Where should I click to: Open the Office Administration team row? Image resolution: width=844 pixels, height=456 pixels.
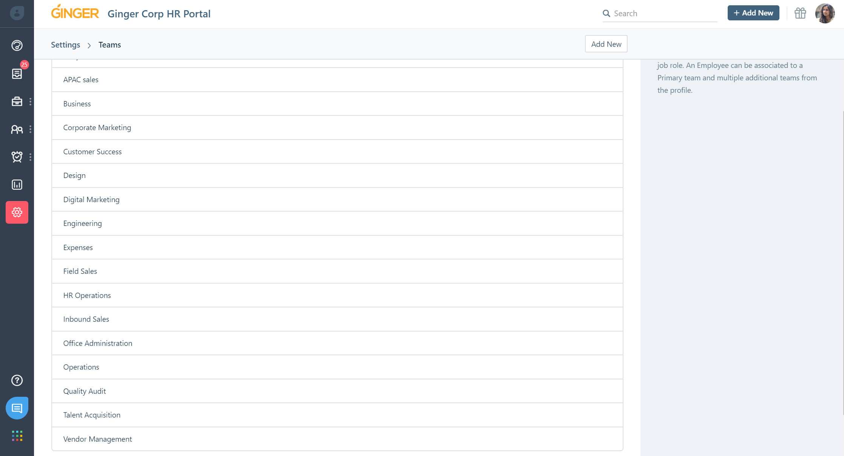pyautogui.click(x=337, y=343)
